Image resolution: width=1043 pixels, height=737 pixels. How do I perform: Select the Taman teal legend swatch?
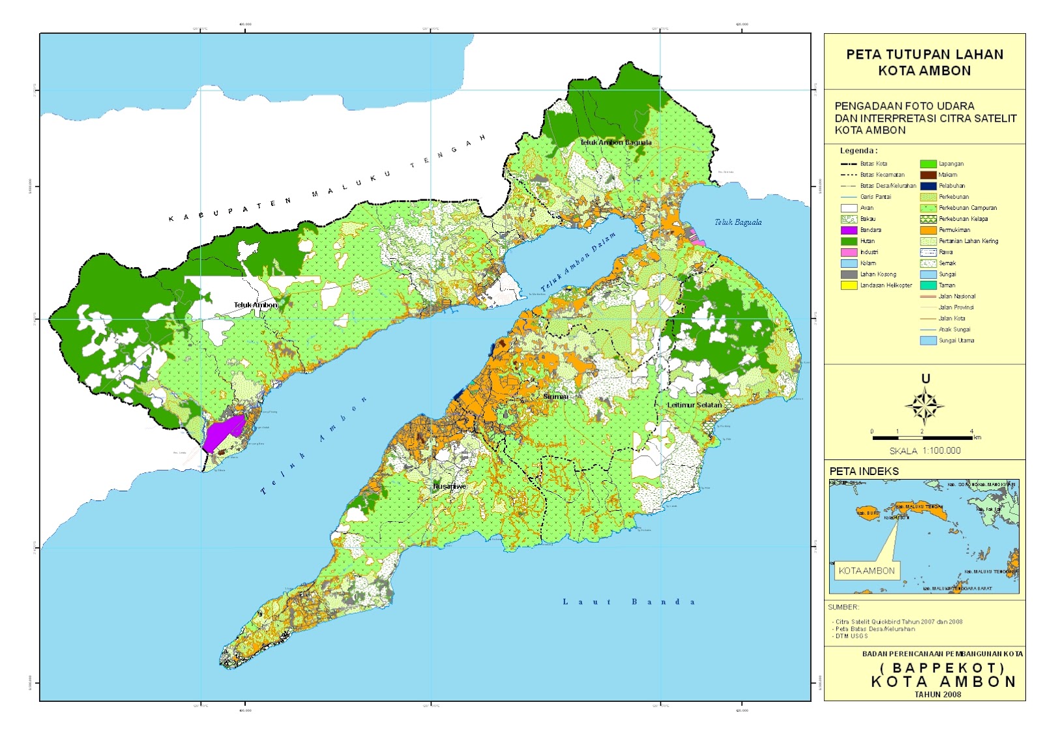(928, 285)
